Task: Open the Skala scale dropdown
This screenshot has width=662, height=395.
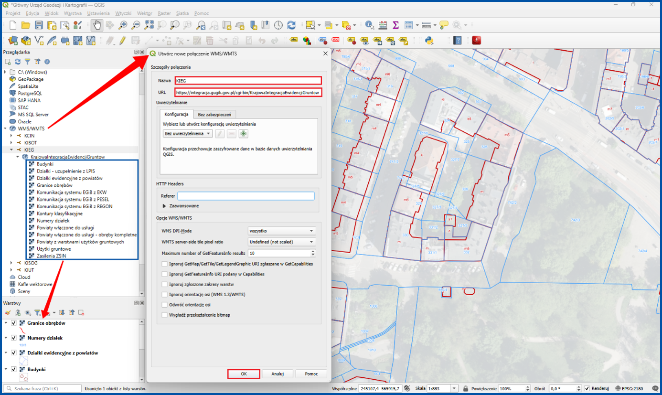Action: click(454, 388)
